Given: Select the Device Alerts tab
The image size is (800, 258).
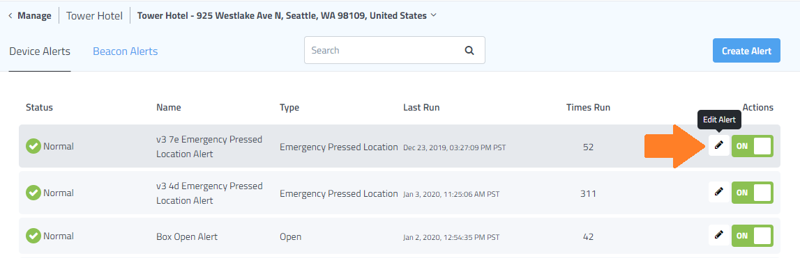Looking at the screenshot, I should (x=40, y=51).
